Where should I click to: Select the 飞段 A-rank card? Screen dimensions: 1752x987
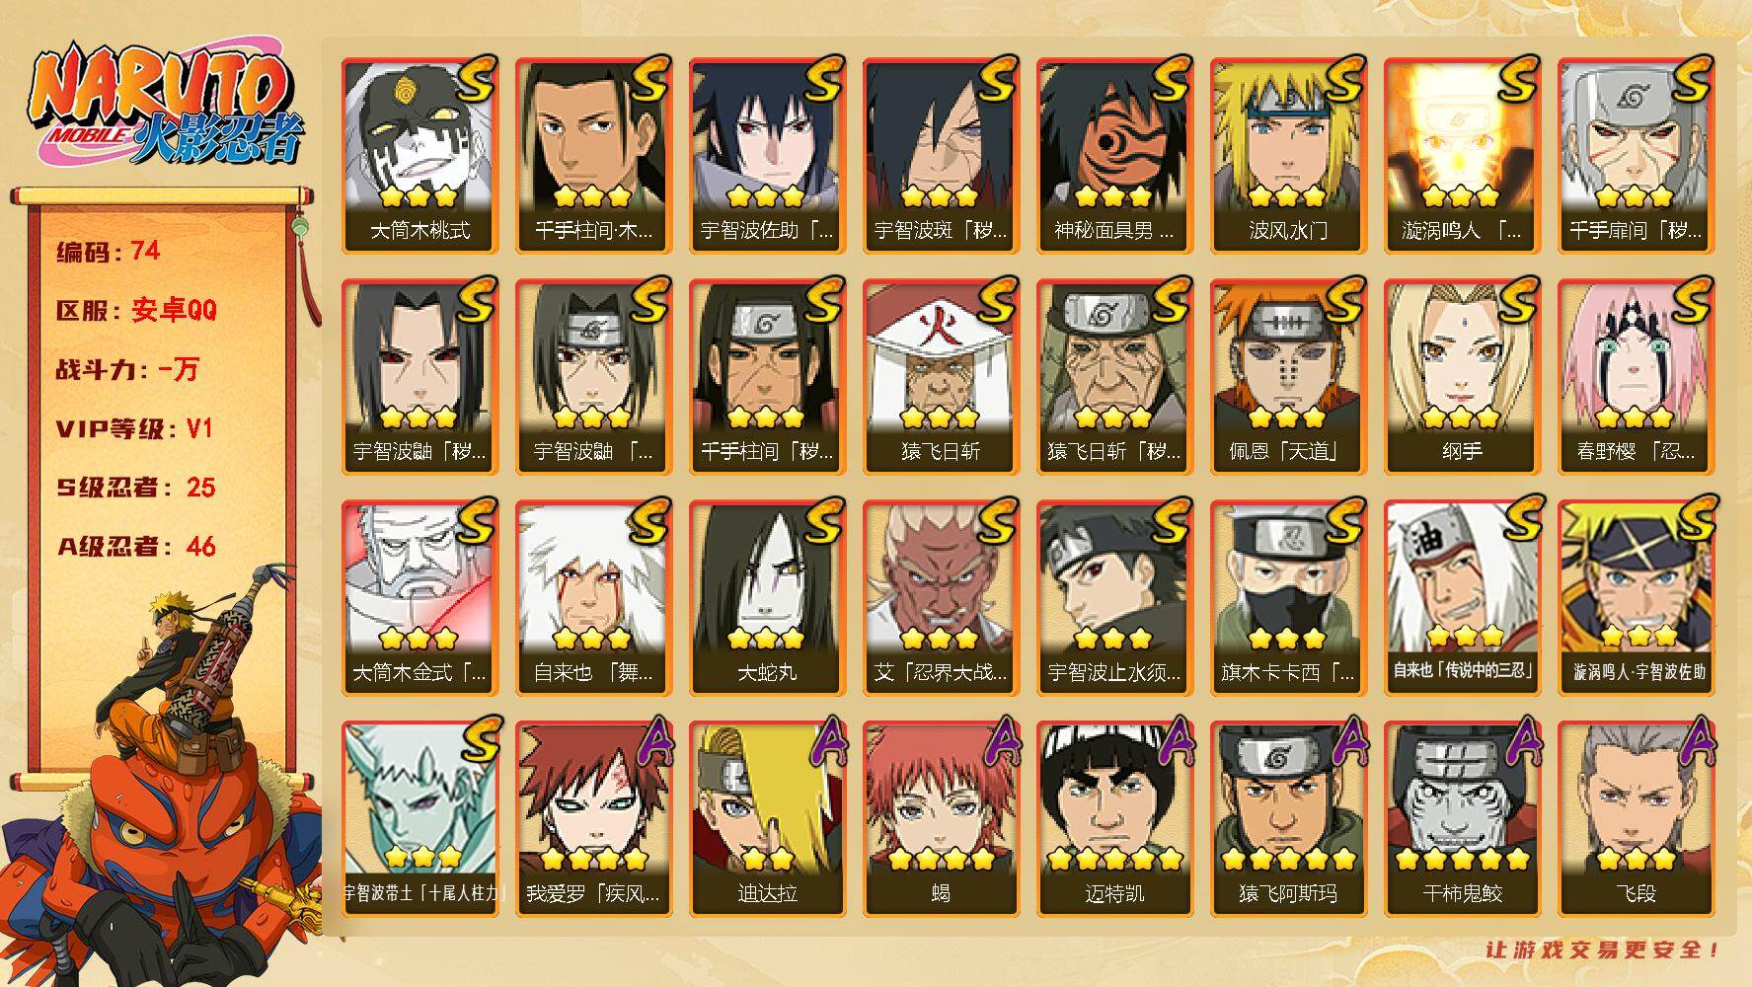coord(1637,818)
